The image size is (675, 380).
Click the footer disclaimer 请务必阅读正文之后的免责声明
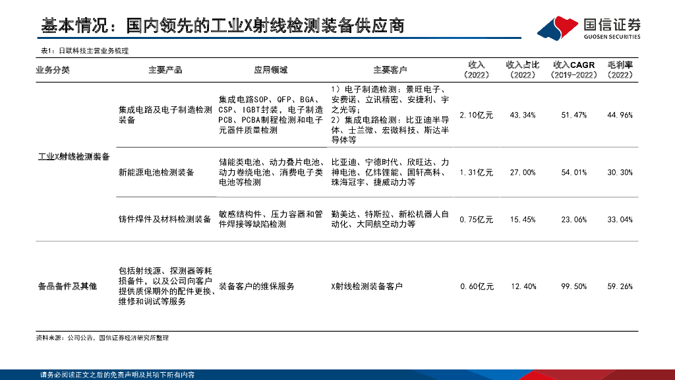117,375
